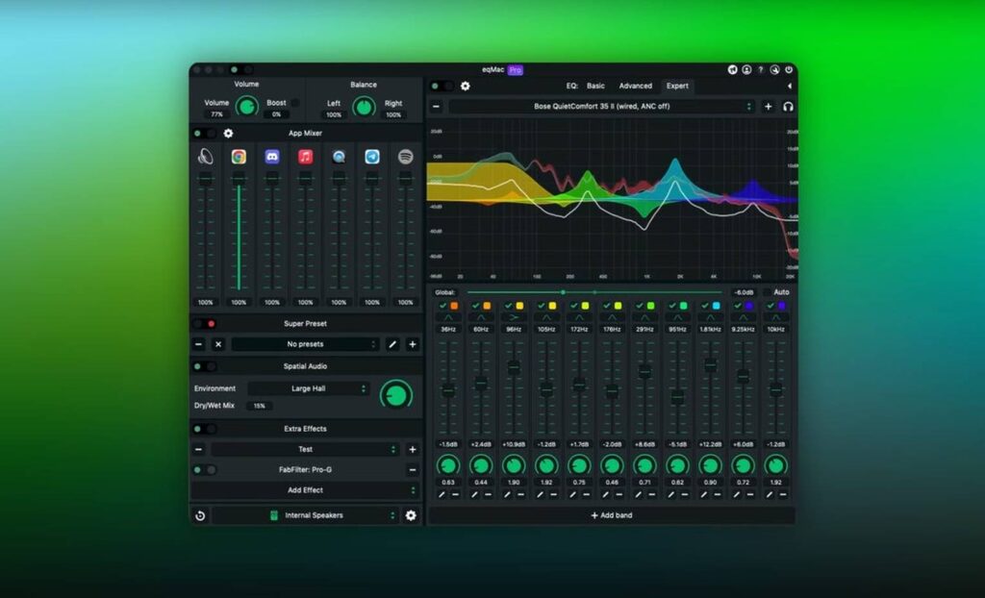Edit the 36Hz band with the pencil
Screen dimensions: 985x598
coord(442,495)
